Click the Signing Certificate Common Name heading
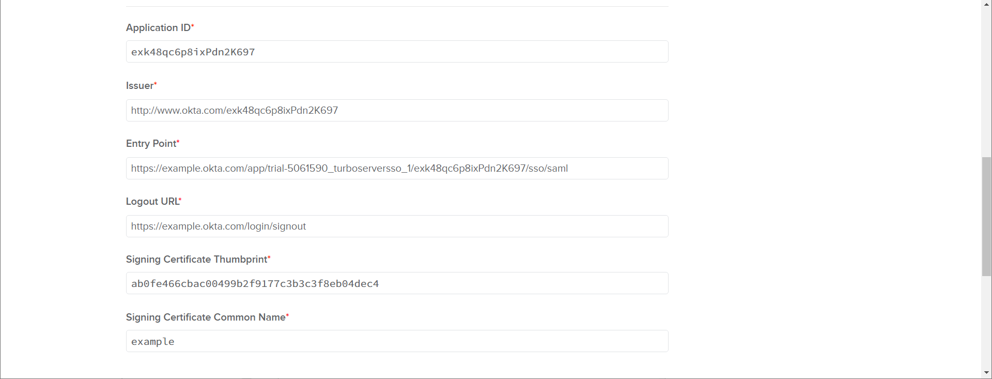The width and height of the screenshot is (992, 379). (205, 317)
